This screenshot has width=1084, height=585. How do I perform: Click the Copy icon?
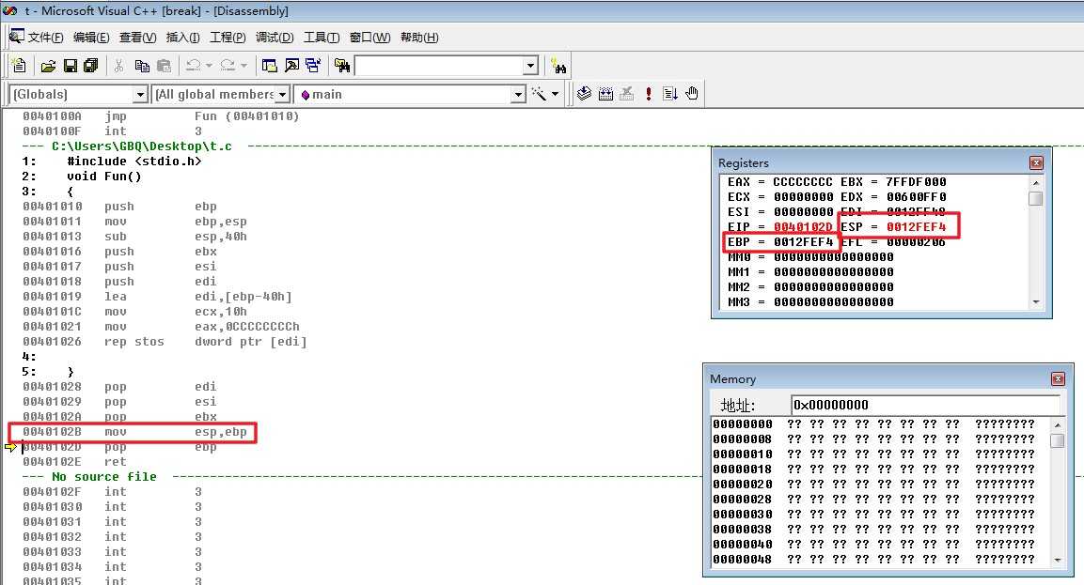142,66
